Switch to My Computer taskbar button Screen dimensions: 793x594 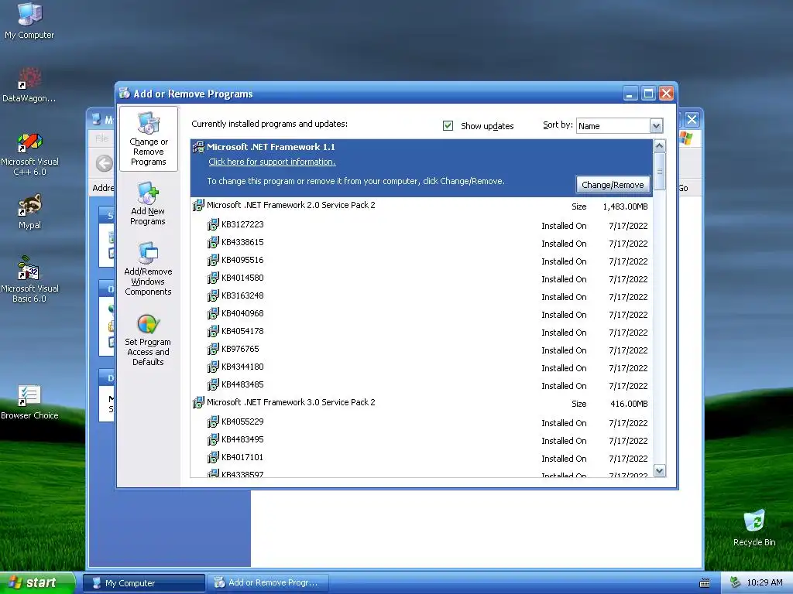click(x=143, y=583)
